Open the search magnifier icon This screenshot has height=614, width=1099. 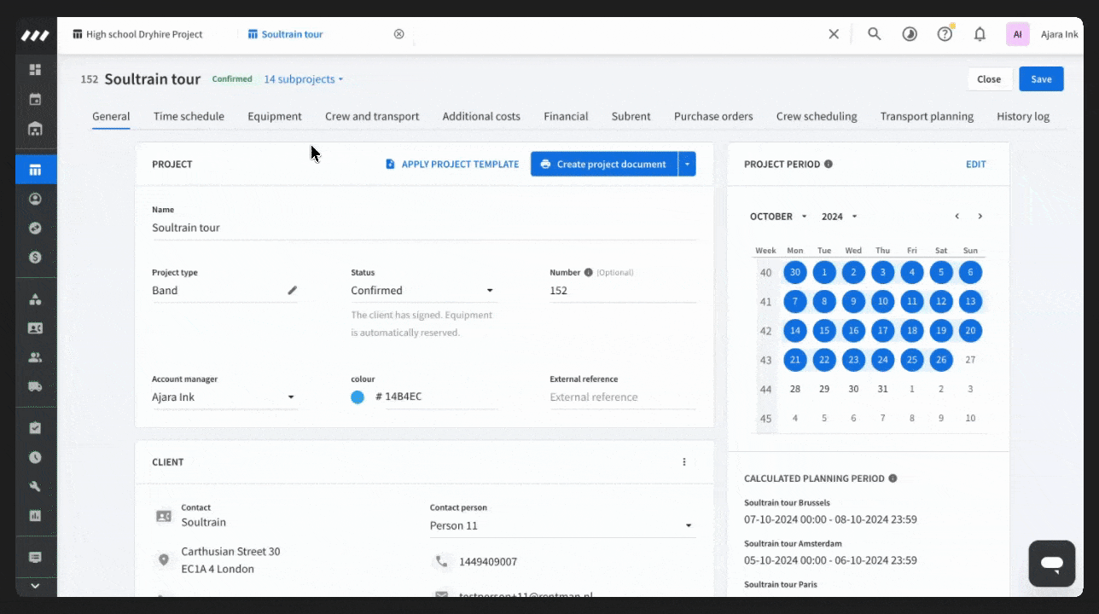tap(874, 34)
